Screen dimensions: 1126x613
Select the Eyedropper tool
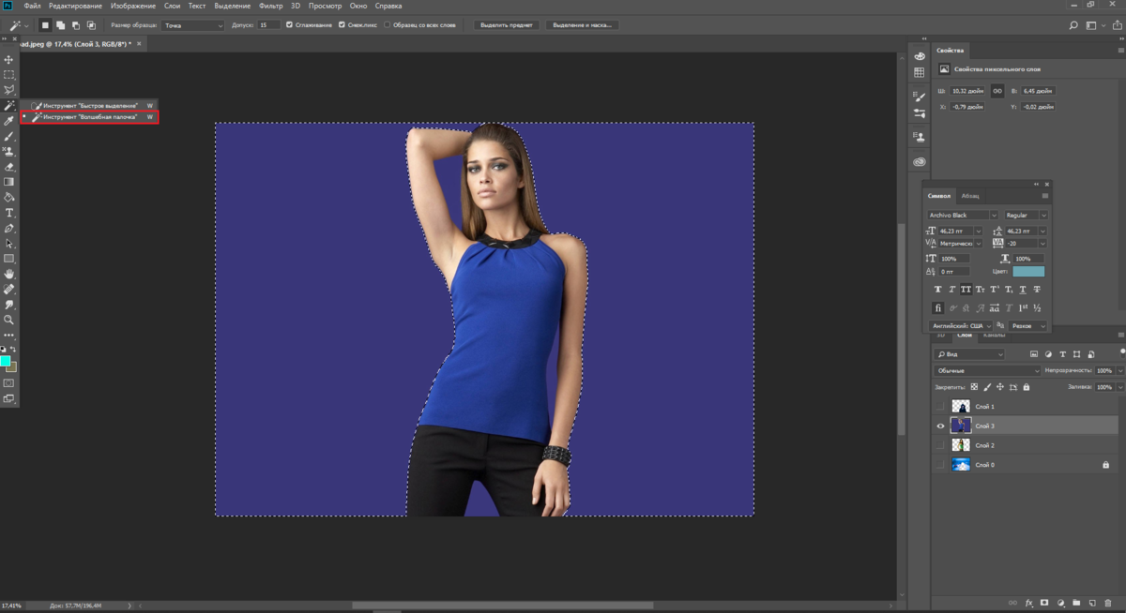(x=9, y=121)
